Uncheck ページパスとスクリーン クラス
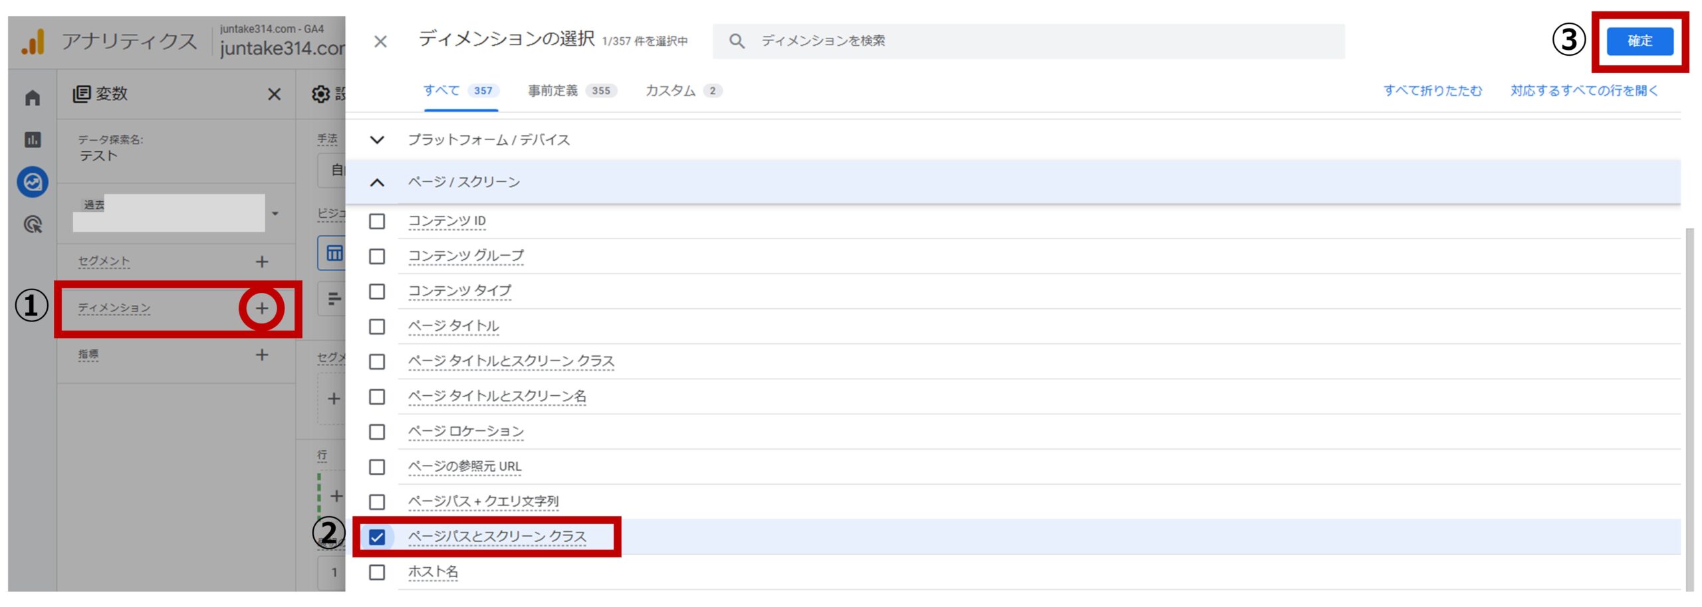 coord(377,537)
